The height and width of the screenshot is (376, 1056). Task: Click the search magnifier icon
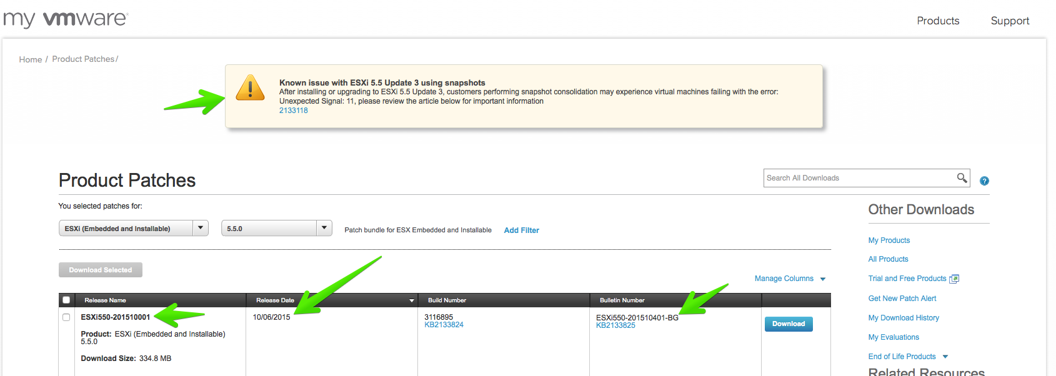[962, 178]
